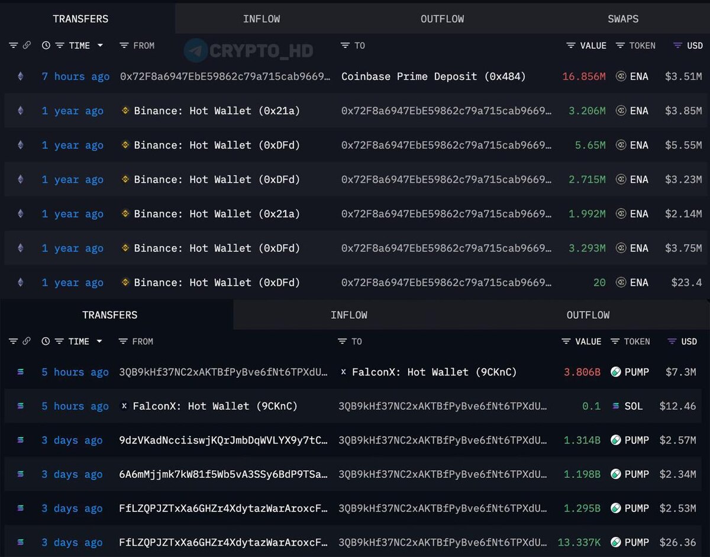Click the ENA token icon in the $3.51M row
This screenshot has width=710, height=557.
621,76
